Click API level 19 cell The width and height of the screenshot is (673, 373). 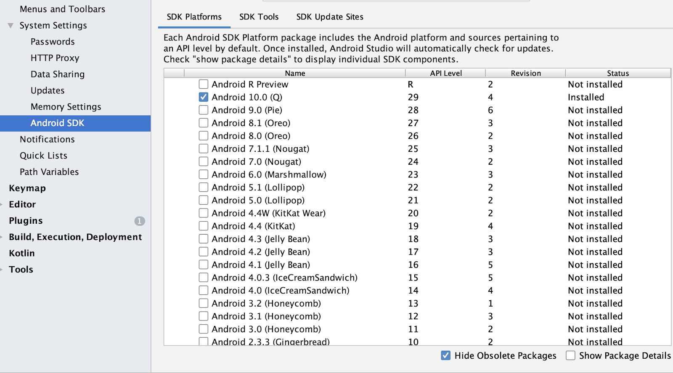tap(413, 226)
